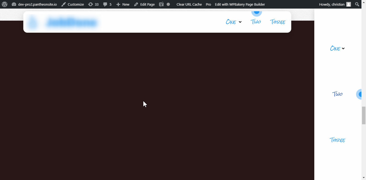Click Edit with WPBakery Page Builder

[240, 4]
